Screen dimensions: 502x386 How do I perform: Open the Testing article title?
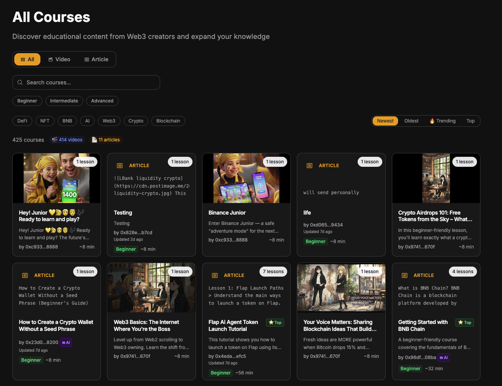(123, 213)
